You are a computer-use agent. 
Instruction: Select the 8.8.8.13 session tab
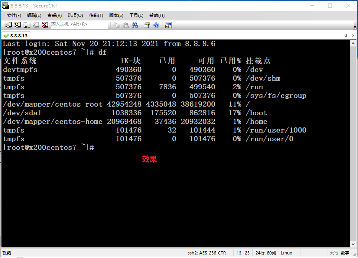point(16,36)
